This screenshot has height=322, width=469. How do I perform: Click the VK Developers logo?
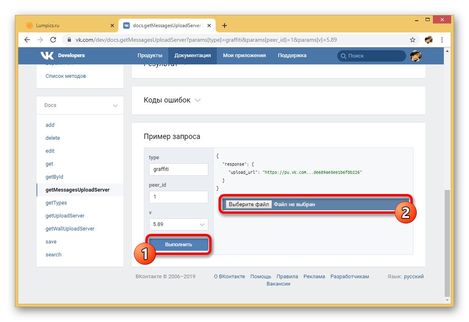point(62,55)
